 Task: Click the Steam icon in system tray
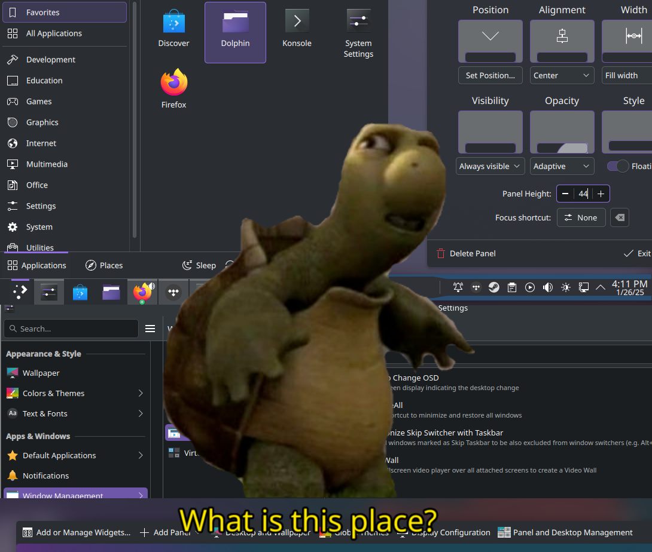click(493, 287)
